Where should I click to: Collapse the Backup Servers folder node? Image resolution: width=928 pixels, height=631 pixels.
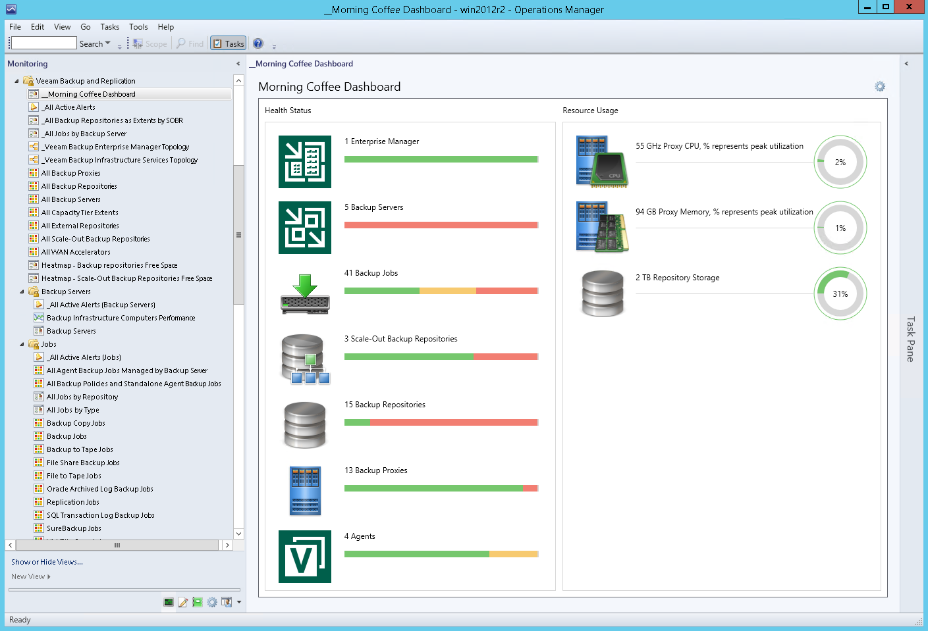pyautogui.click(x=22, y=291)
